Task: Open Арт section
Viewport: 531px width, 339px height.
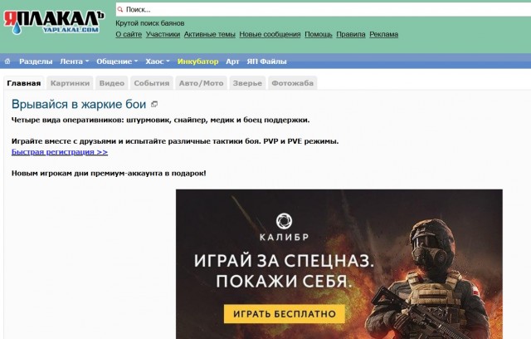Action: 232,61
